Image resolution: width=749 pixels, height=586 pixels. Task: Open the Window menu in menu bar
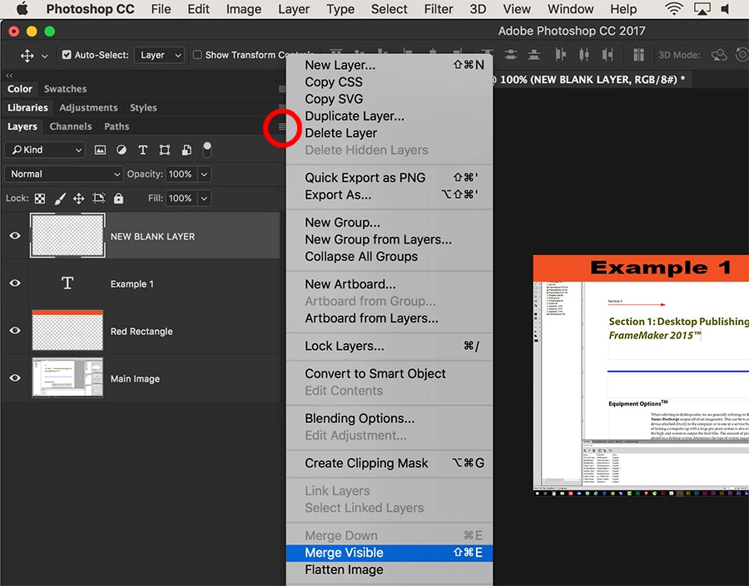pyautogui.click(x=570, y=9)
